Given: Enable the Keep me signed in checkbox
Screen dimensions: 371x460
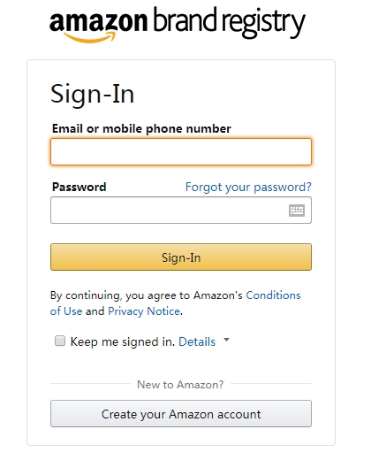Looking at the screenshot, I should (60, 341).
